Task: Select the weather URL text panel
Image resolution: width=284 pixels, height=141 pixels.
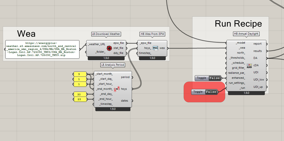Action: [42, 49]
